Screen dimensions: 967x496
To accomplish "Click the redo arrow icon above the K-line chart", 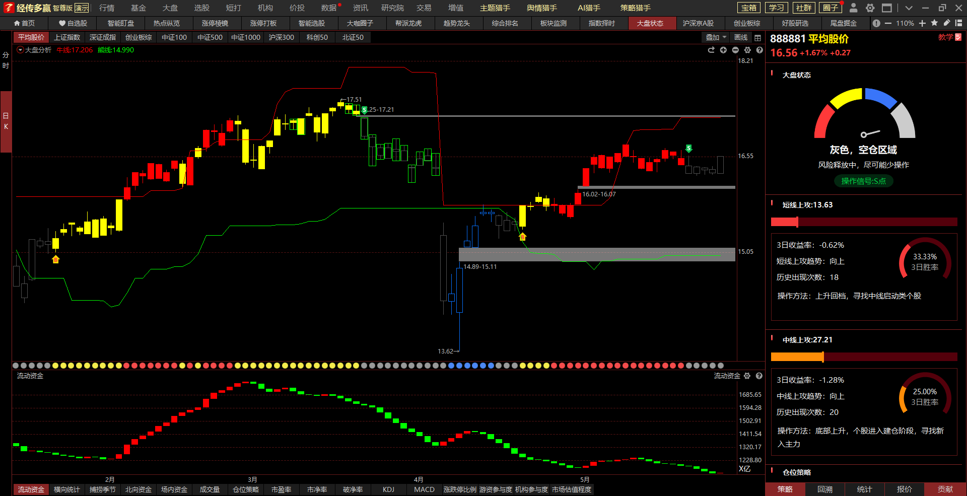I will click(711, 50).
